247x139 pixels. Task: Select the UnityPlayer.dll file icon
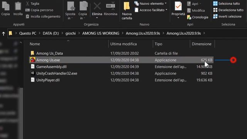click(x=32, y=80)
